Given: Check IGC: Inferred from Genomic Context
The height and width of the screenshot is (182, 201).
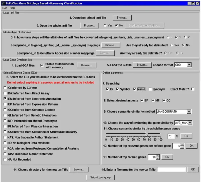Looking at the screenshot, I should pos(5,110).
